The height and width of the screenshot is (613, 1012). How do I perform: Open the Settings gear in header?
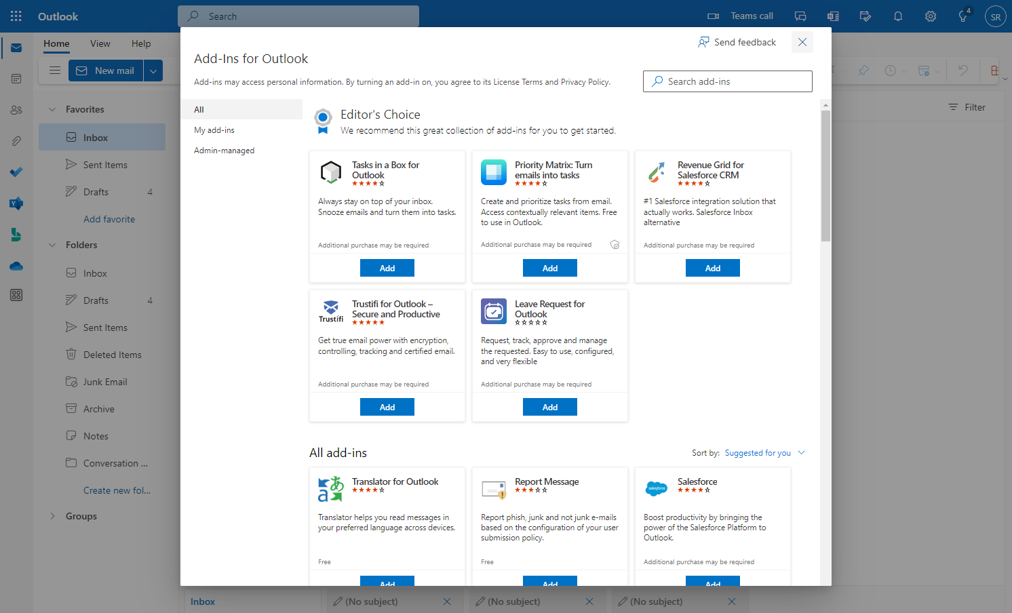[x=931, y=16]
